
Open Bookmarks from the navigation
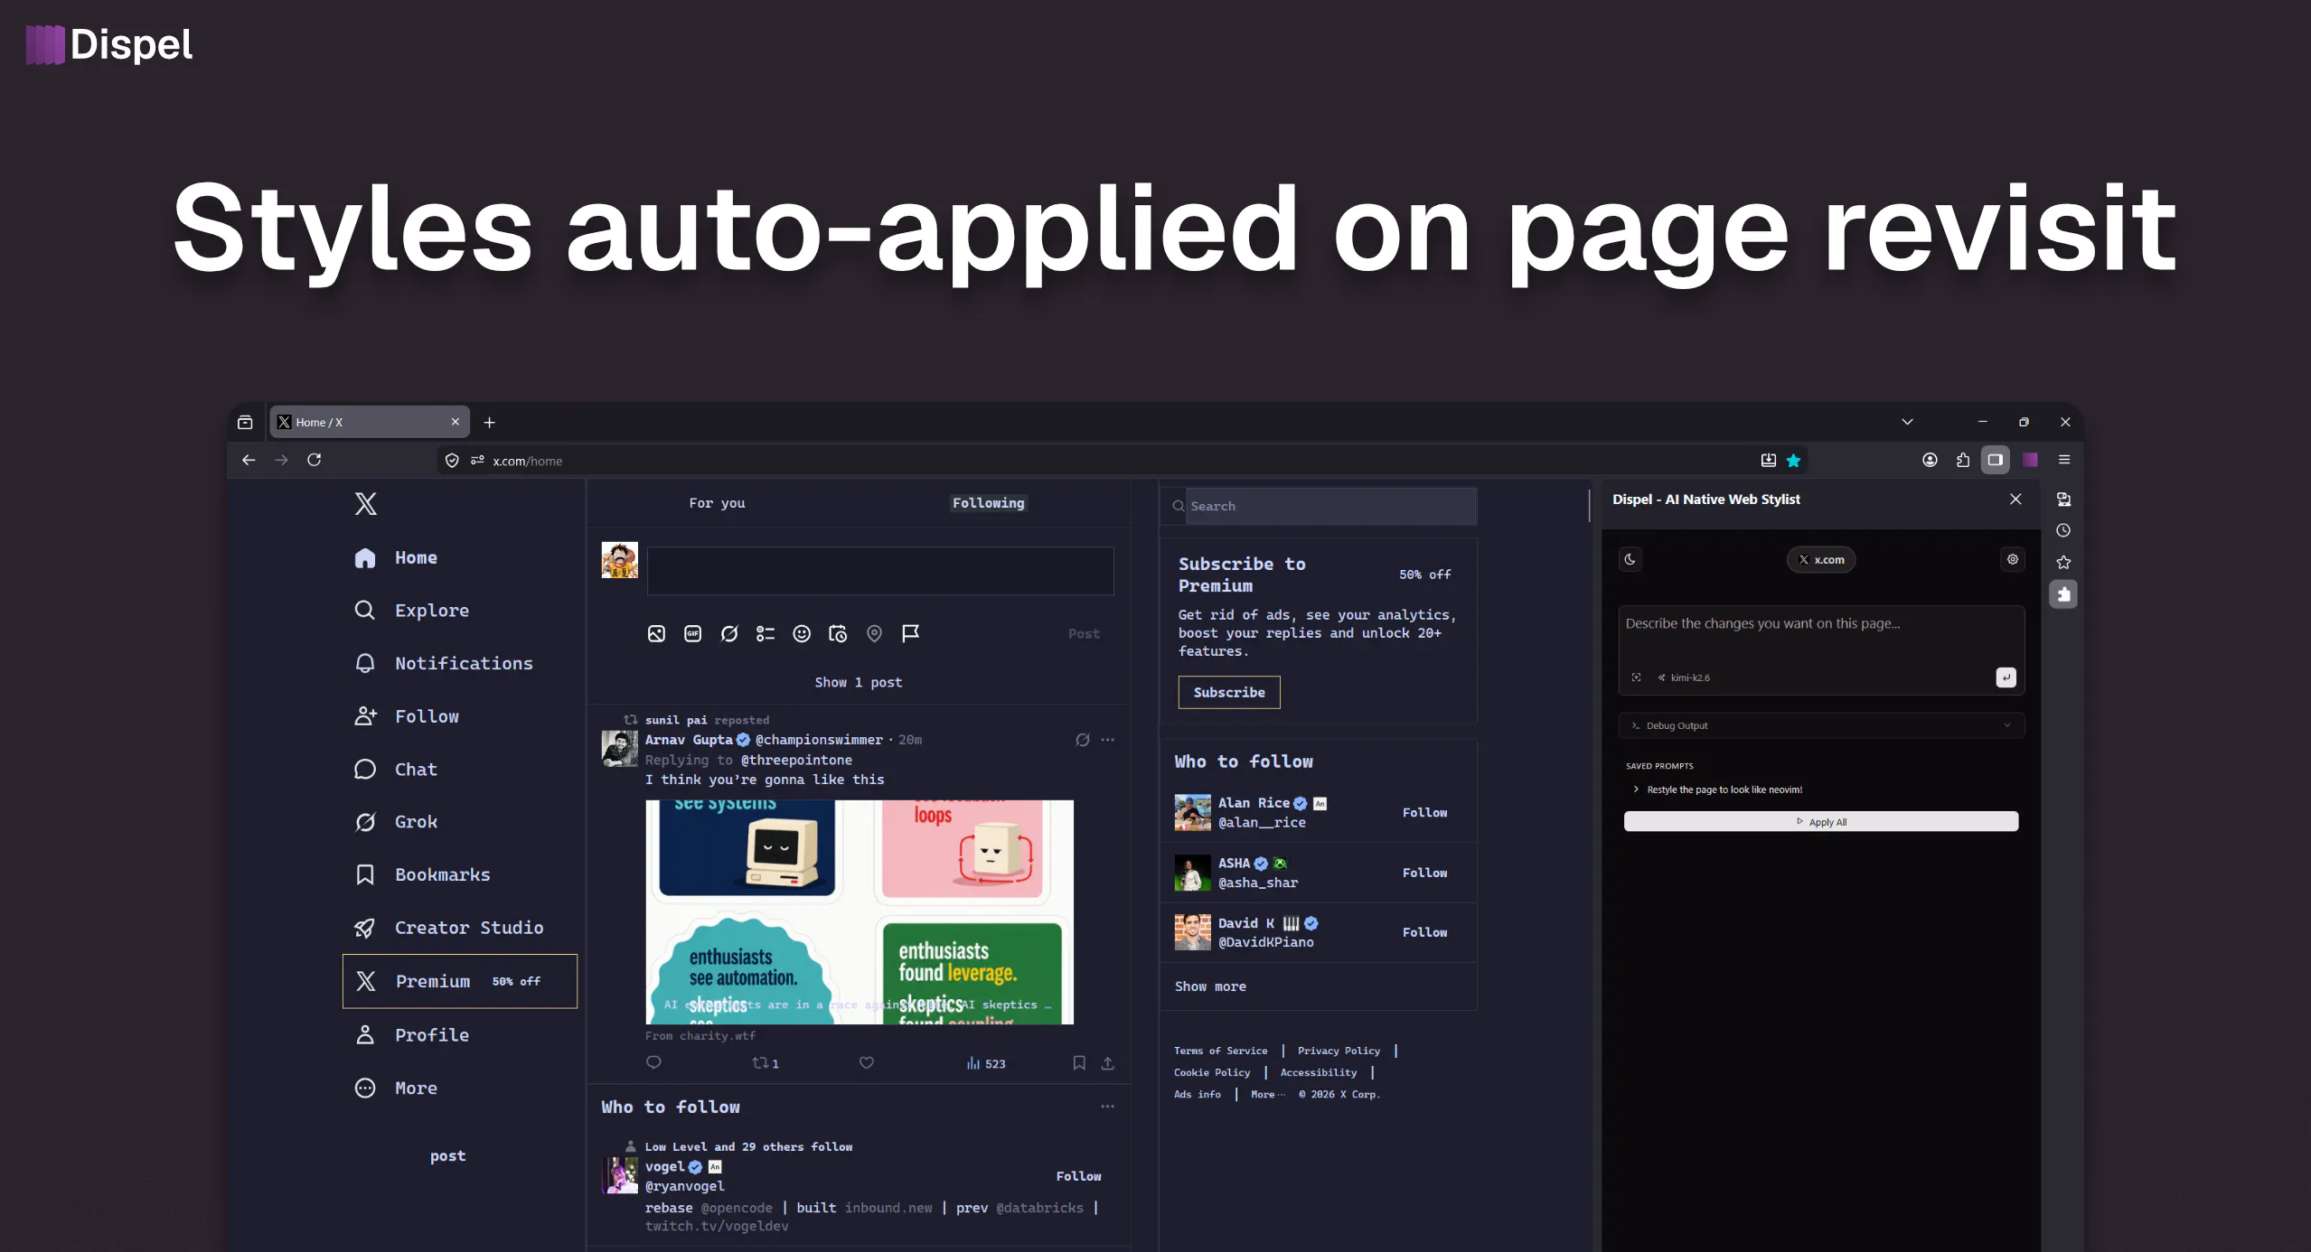pyautogui.click(x=423, y=875)
